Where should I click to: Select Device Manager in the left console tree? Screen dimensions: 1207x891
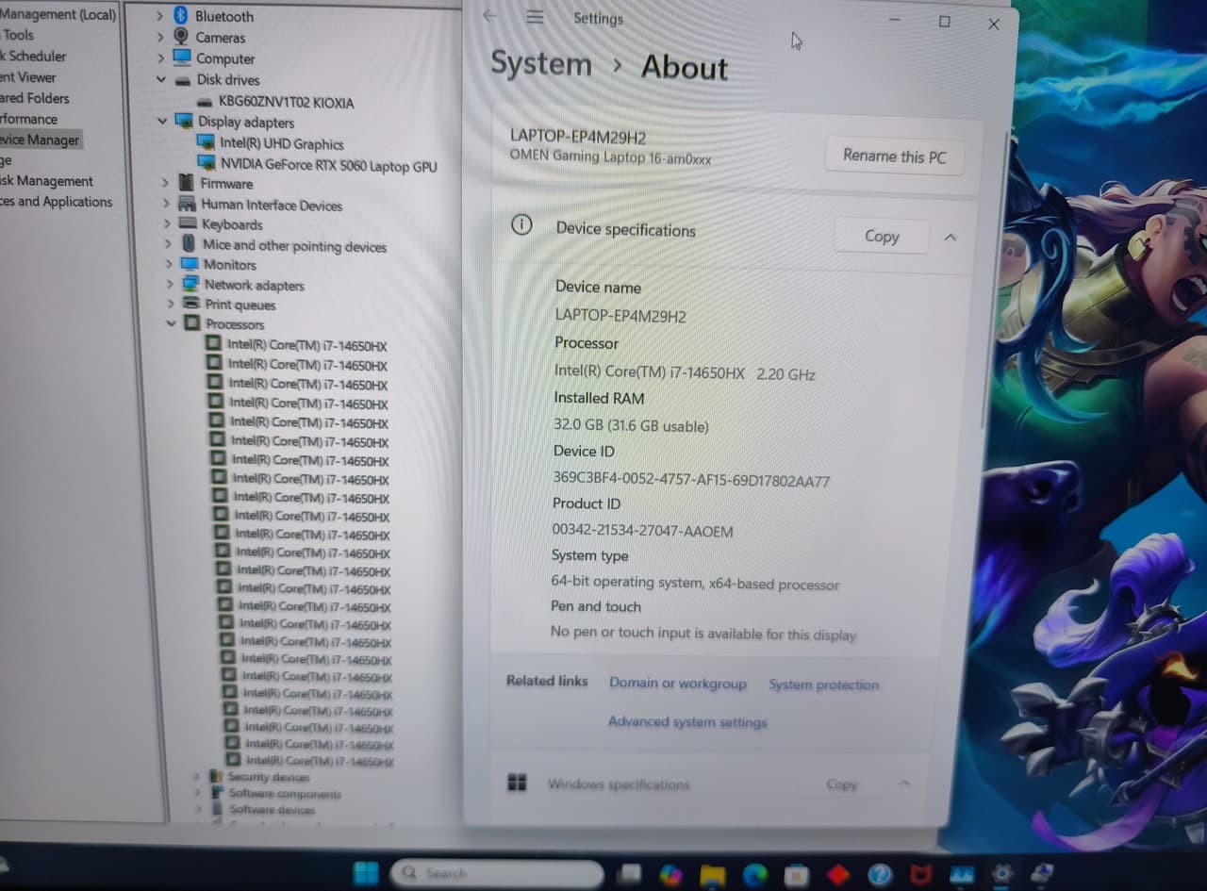click(40, 140)
